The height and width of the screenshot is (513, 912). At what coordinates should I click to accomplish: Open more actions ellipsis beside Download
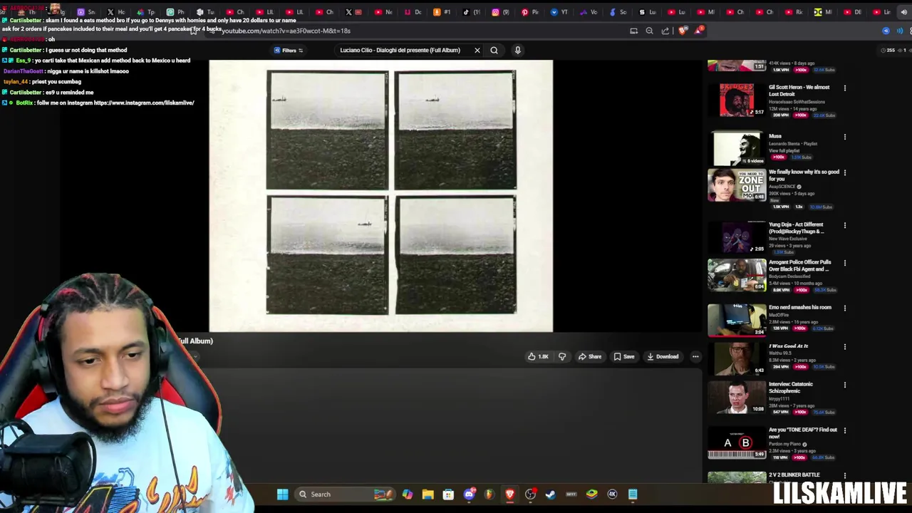click(695, 356)
